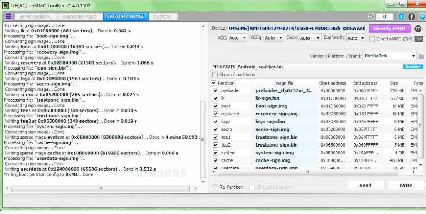Click the folder icon beside MediaTek
The image size is (426, 214).
(421, 56)
